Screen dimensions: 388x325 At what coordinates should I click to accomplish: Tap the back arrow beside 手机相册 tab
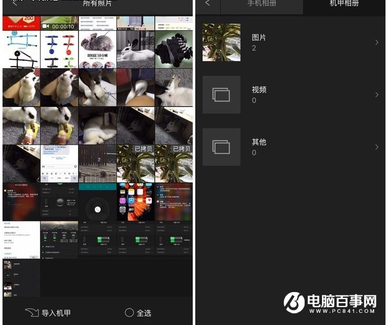[x=207, y=4]
